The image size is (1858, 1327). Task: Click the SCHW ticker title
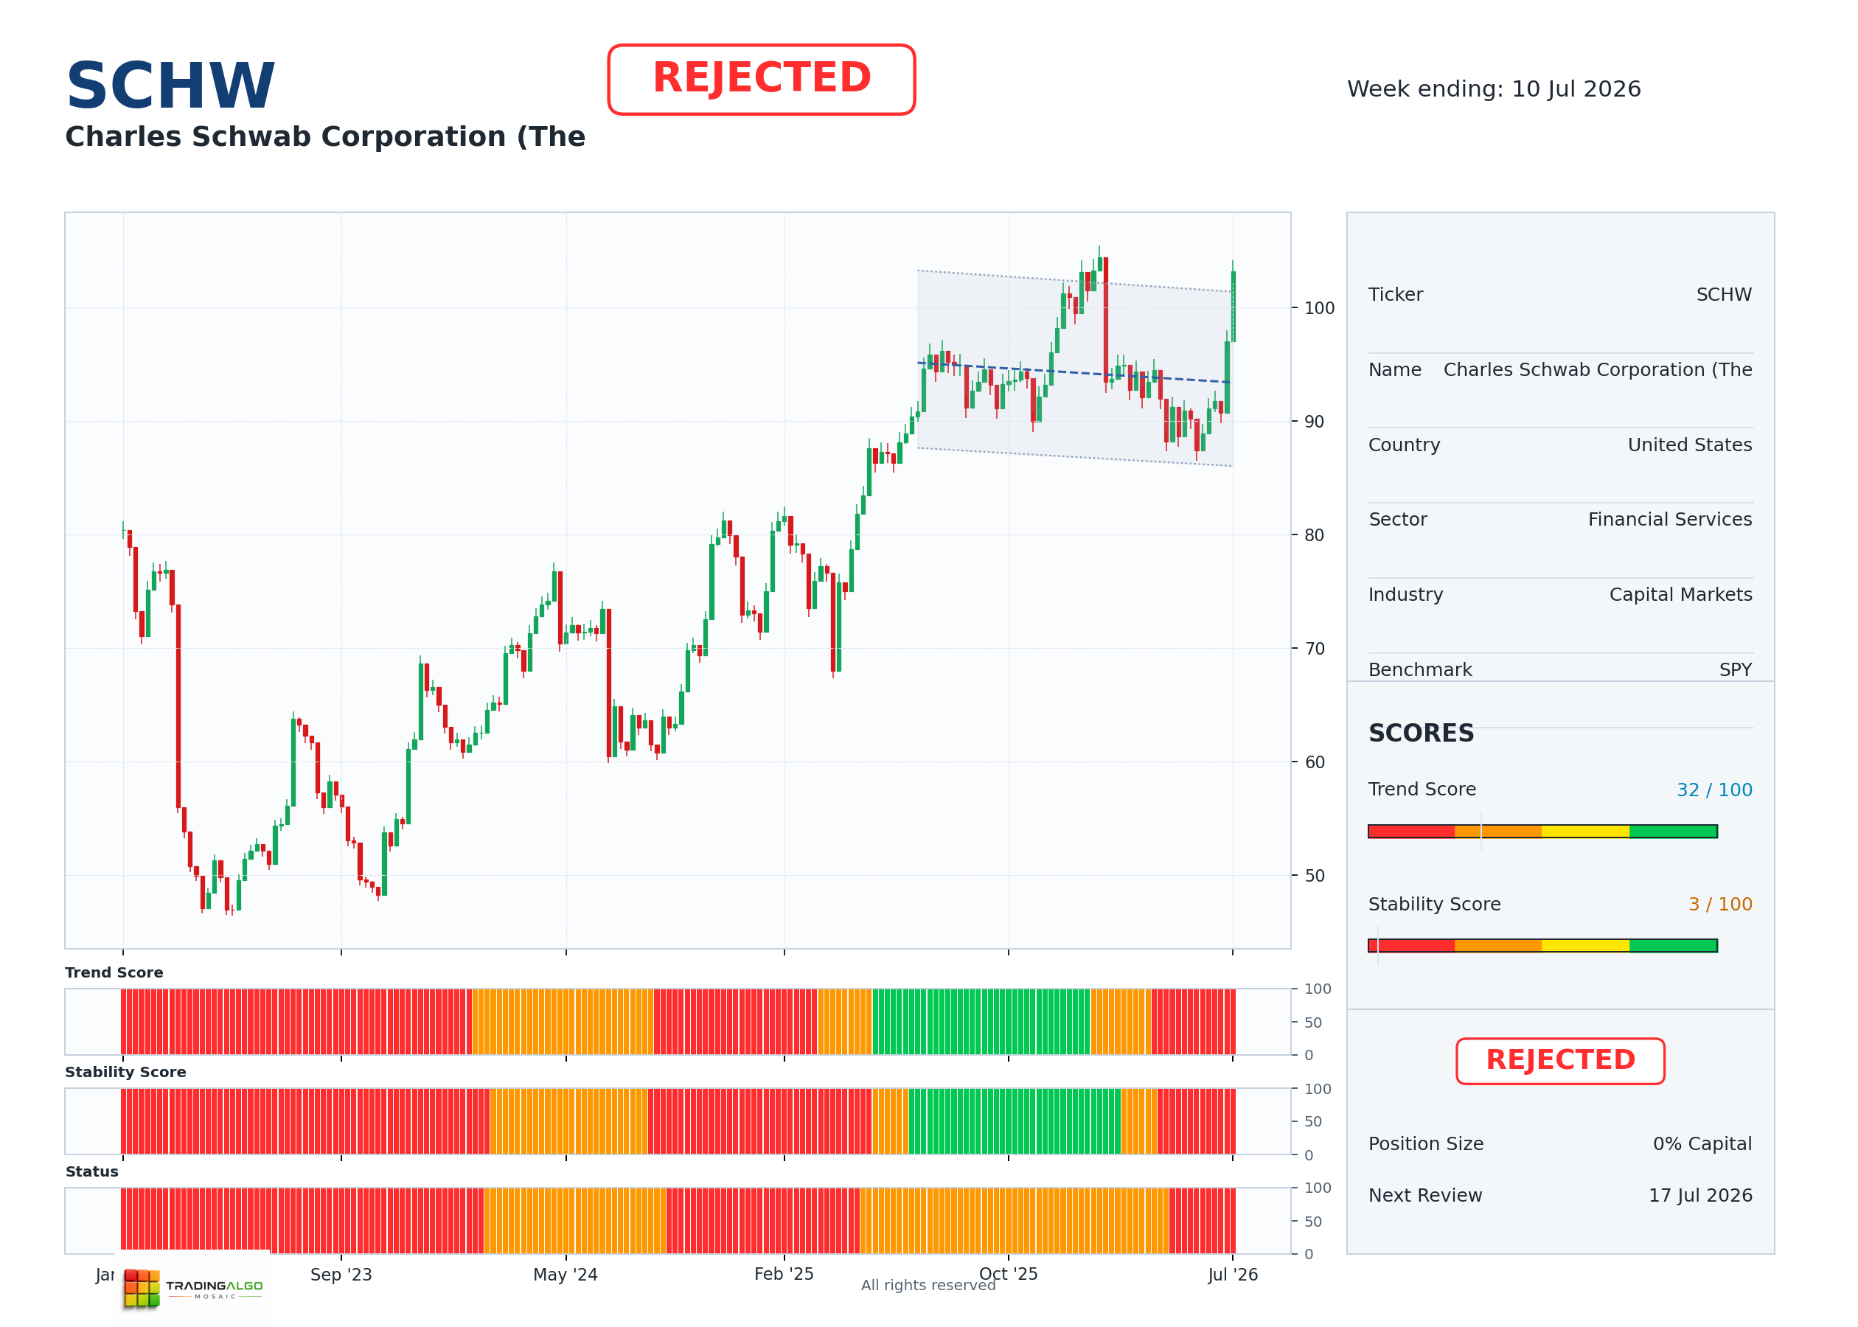(170, 86)
